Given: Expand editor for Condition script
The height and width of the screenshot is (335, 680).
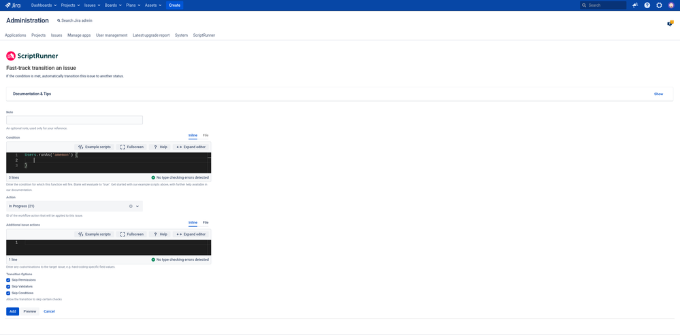Looking at the screenshot, I should point(191,147).
